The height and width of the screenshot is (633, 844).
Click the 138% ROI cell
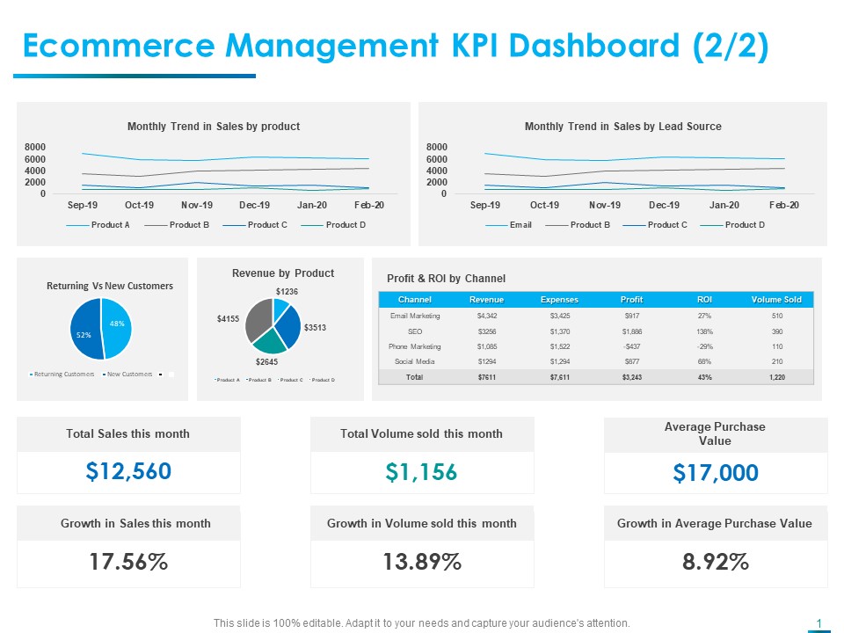pyautogui.click(x=704, y=331)
